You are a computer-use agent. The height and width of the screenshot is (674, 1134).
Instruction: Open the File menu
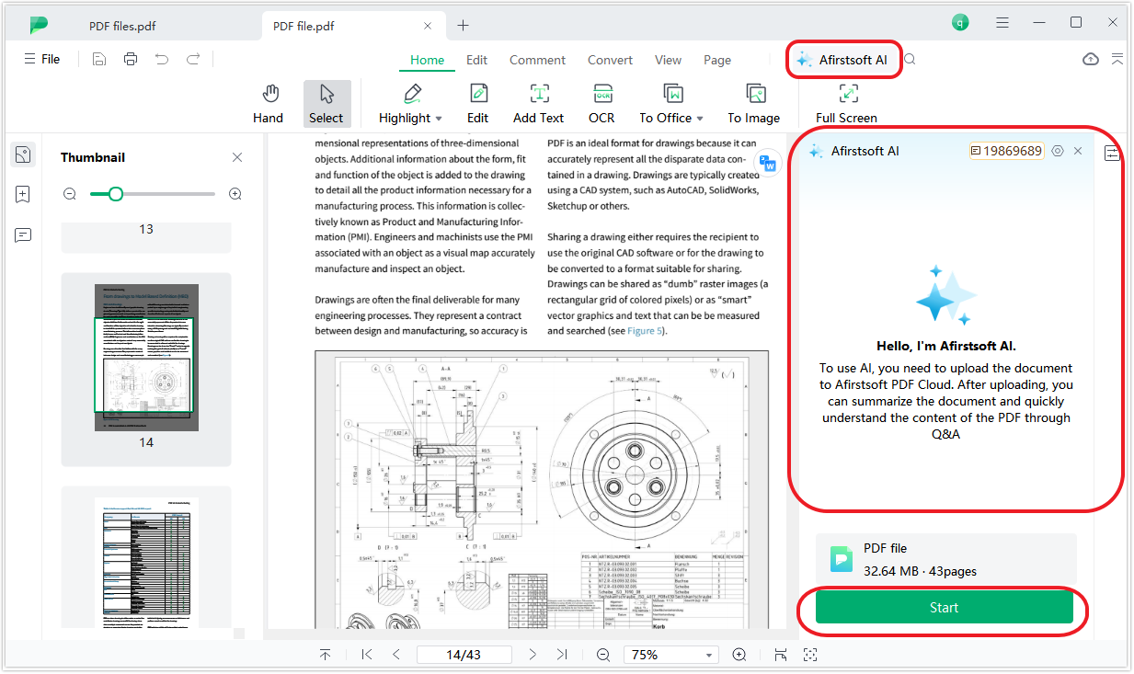coord(42,59)
